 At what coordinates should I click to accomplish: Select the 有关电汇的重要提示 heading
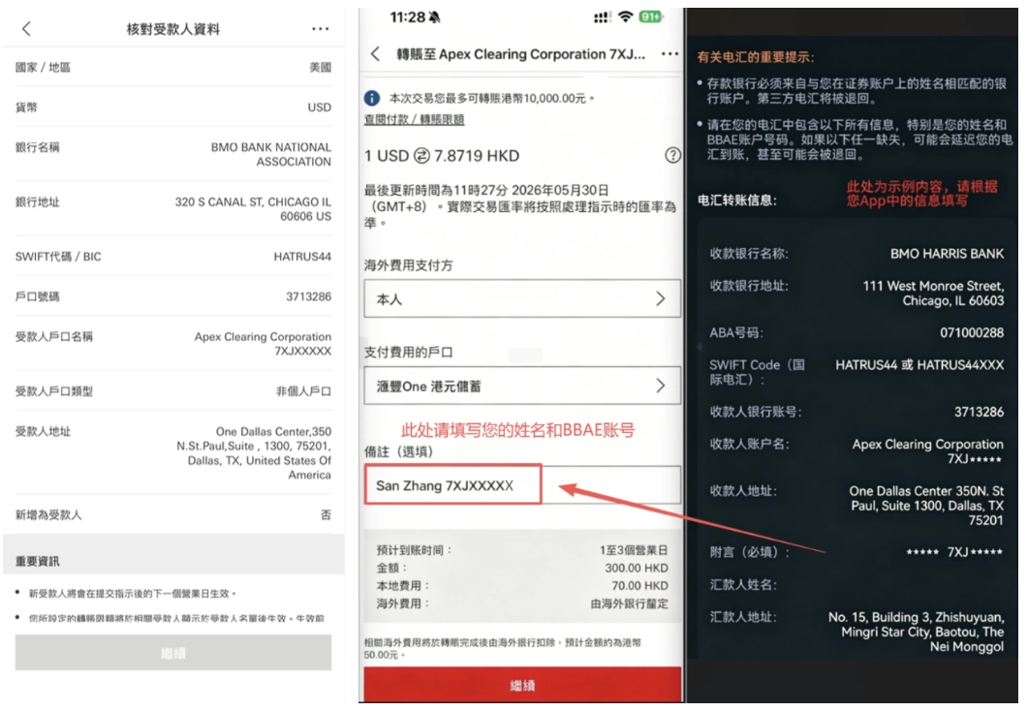click(756, 57)
